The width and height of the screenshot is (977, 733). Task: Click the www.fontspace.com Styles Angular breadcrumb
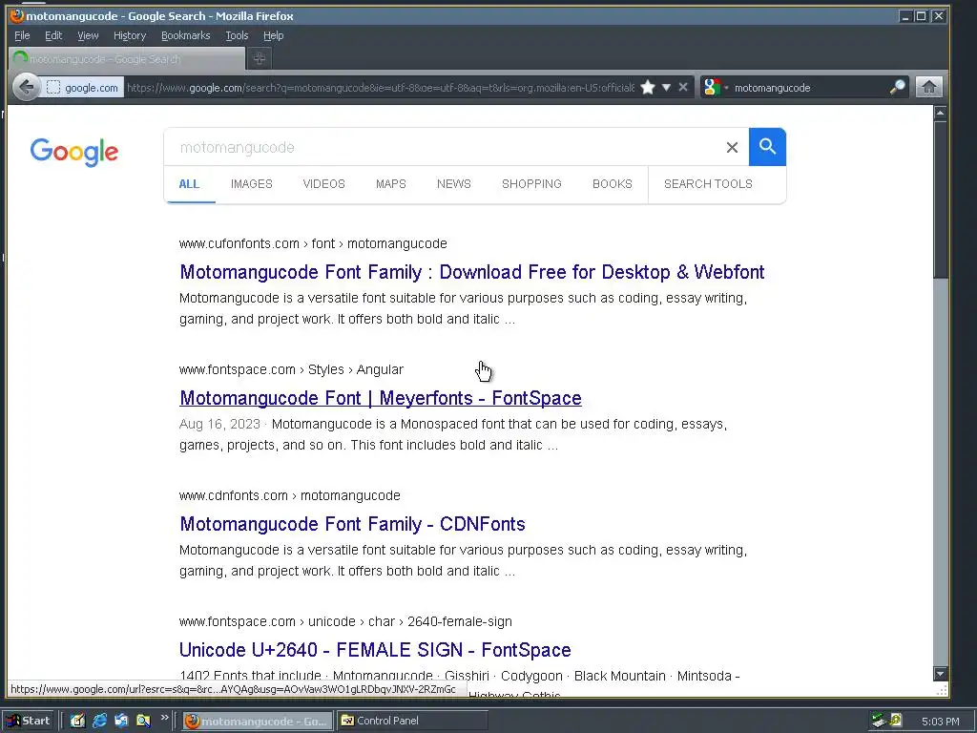point(291,369)
